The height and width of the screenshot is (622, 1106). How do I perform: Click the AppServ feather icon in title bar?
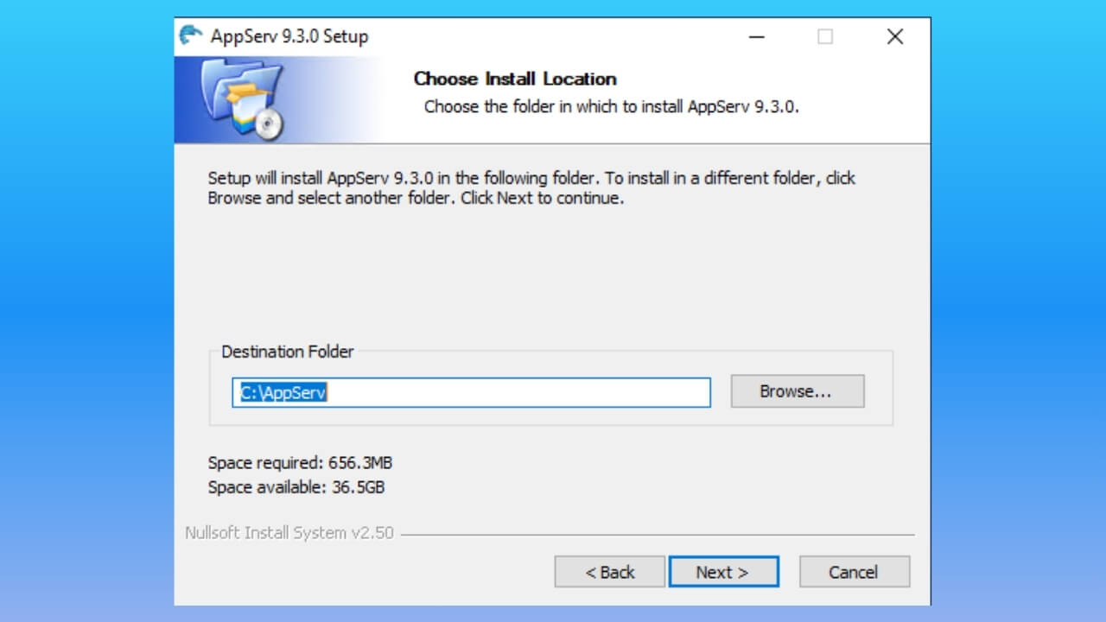tap(190, 35)
